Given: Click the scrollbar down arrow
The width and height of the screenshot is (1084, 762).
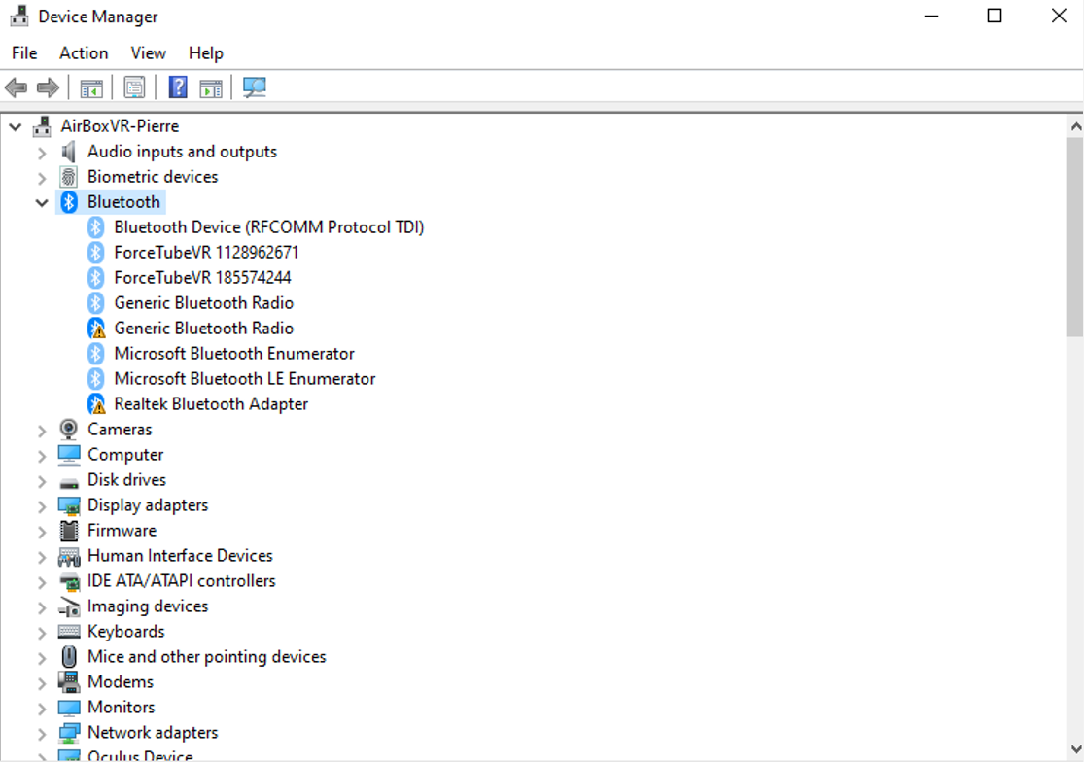Looking at the screenshot, I should coord(1075,749).
